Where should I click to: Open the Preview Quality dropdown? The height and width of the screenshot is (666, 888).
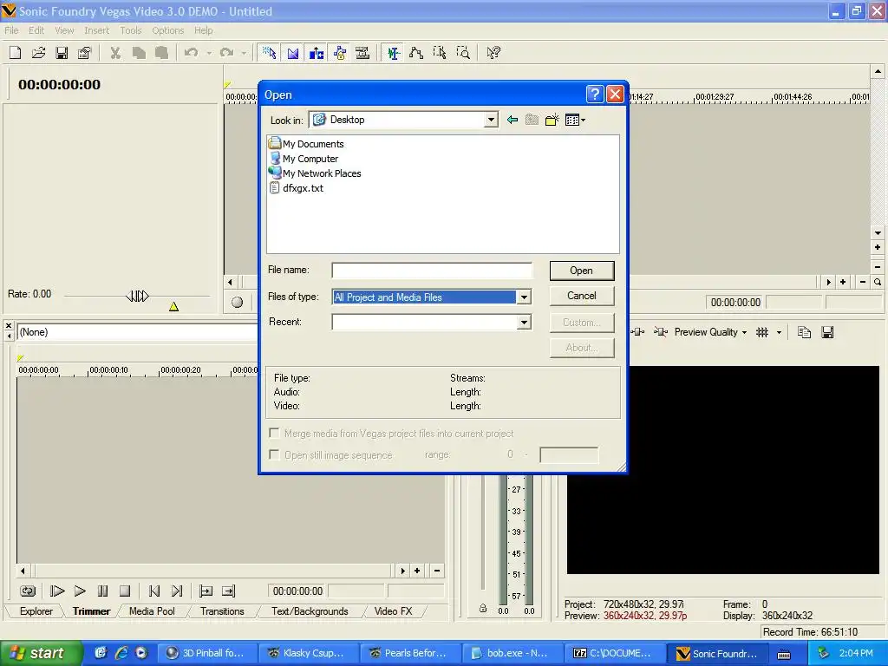tap(710, 332)
